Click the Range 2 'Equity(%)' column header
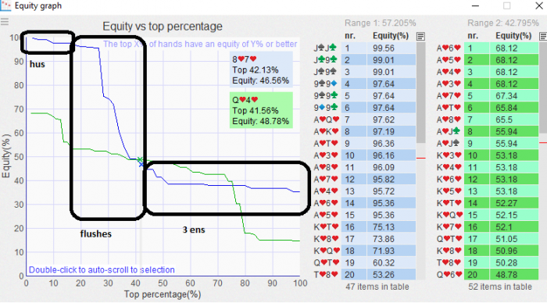The image size is (547, 303). 513,36
